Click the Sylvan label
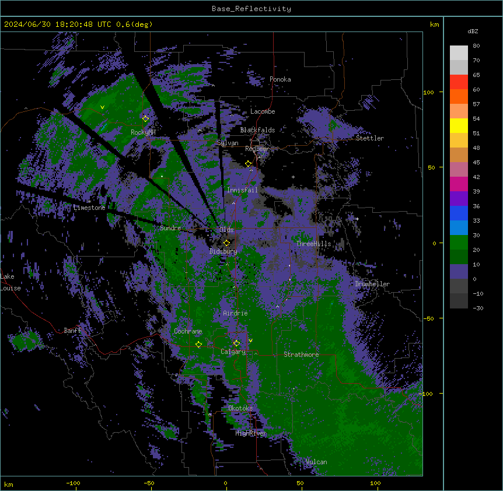The height and width of the screenshot is (491, 503). click(228, 143)
